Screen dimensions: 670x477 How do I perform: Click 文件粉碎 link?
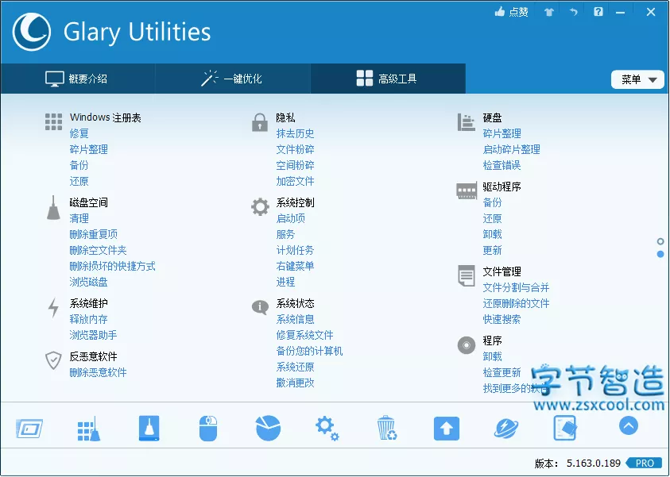pyautogui.click(x=295, y=149)
